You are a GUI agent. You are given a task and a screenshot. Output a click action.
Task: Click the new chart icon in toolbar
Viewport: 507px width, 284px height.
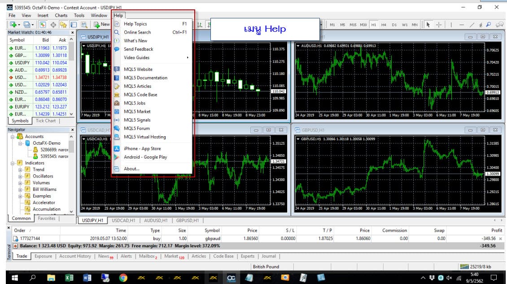[x=13, y=25]
